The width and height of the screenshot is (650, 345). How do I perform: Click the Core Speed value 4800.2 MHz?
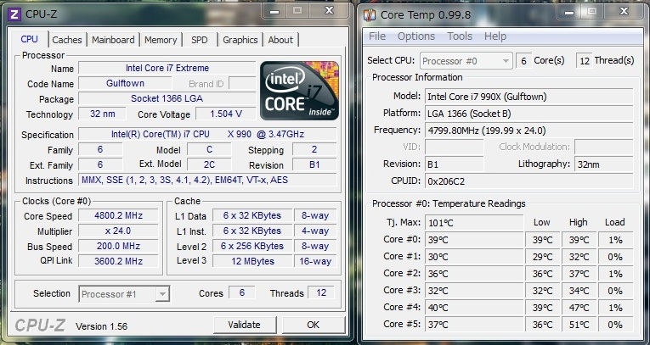118,215
